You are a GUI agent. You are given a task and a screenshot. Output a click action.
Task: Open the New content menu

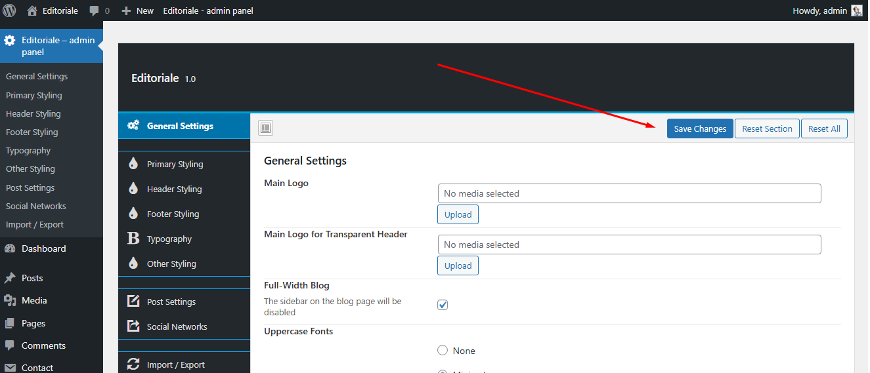(x=138, y=10)
